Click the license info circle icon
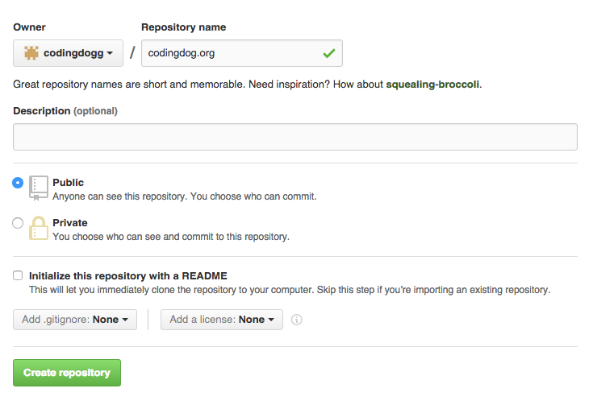Viewport: 593px width, 405px height. coord(297,320)
